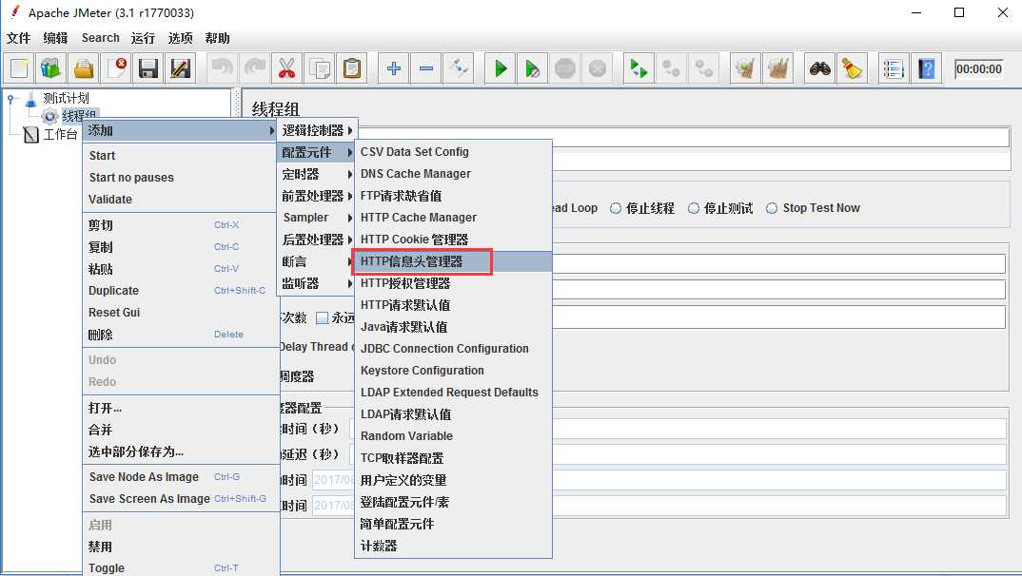
Task: Click the Help question mark icon
Action: click(926, 68)
